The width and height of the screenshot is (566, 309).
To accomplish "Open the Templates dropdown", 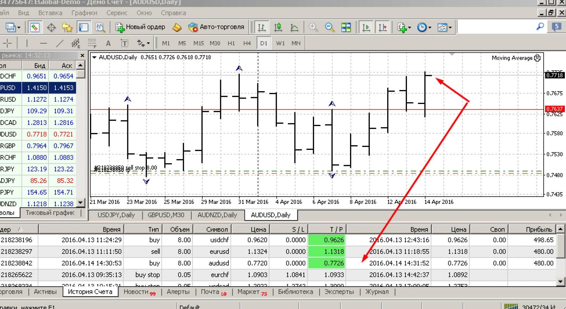I will pyautogui.click(x=444, y=27).
